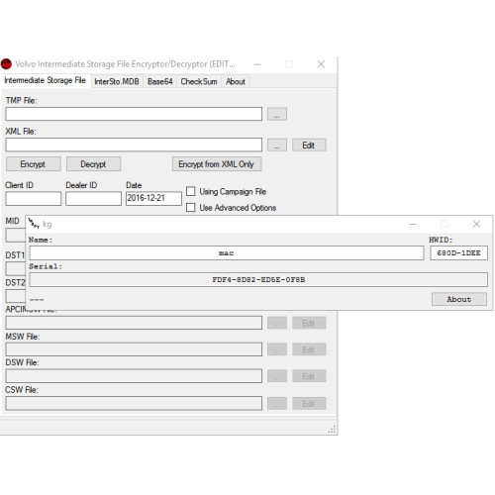Viewport: 495px width, 495px height.
Task: Click the Decrypt button
Action: click(93, 164)
